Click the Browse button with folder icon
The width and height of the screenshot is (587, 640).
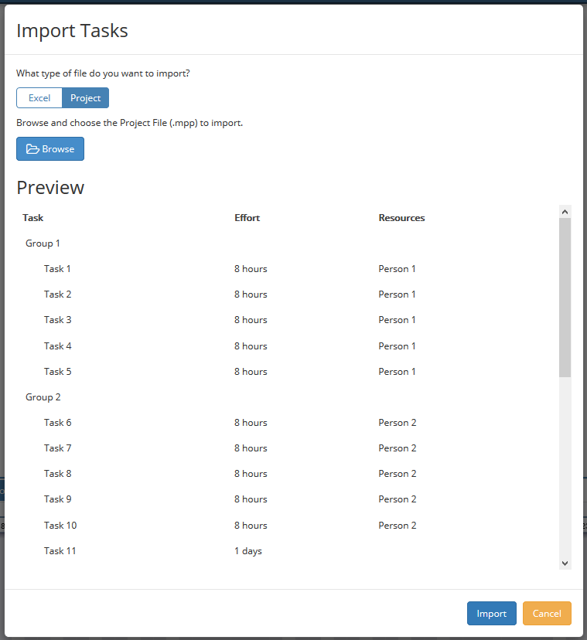coord(50,149)
